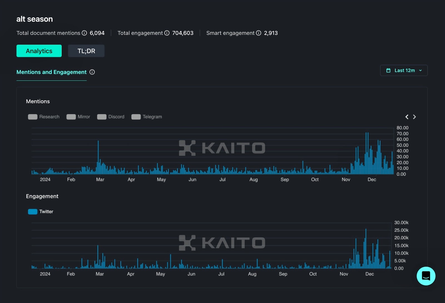Click the Telegram gray legend swatch
The width and height of the screenshot is (445, 303).
[x=136, y=117]
